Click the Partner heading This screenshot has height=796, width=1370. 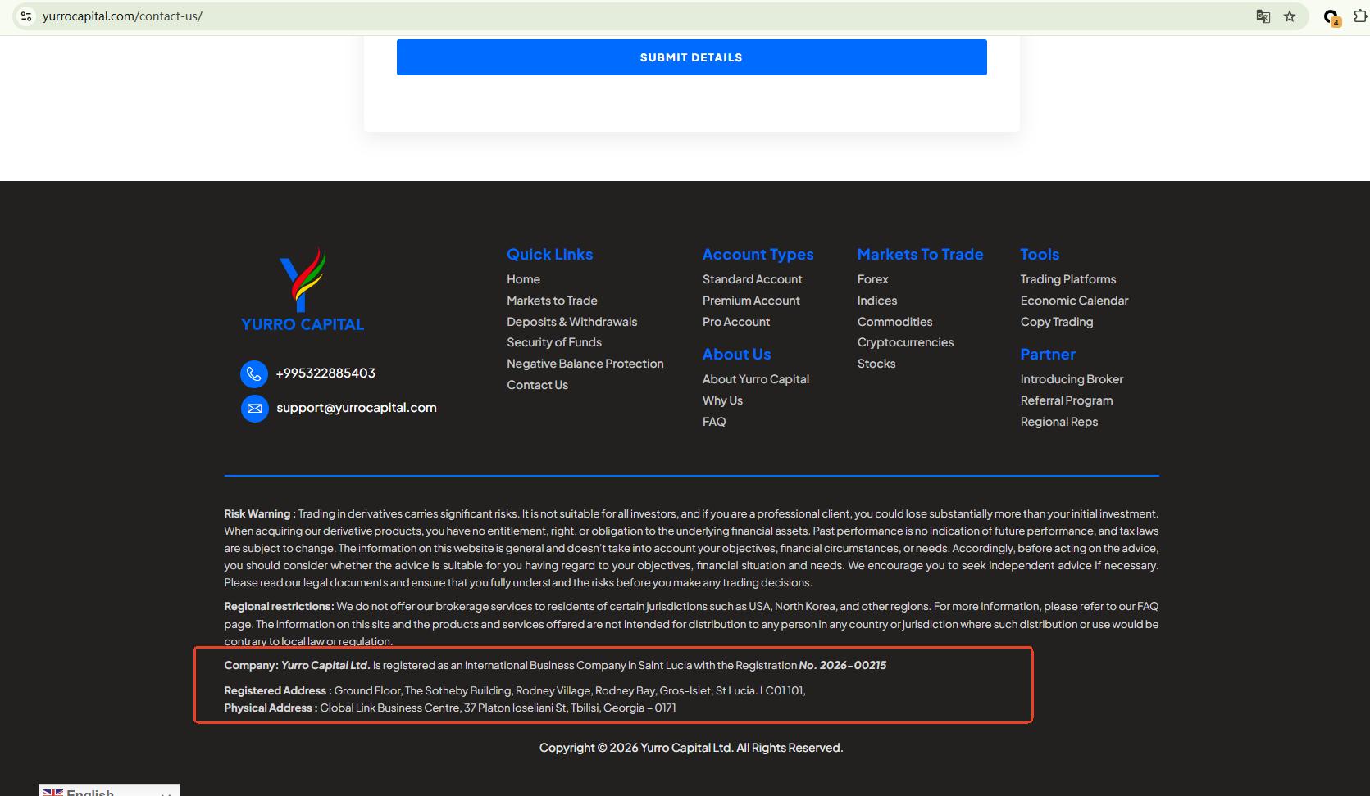[x=1048, y=355]
